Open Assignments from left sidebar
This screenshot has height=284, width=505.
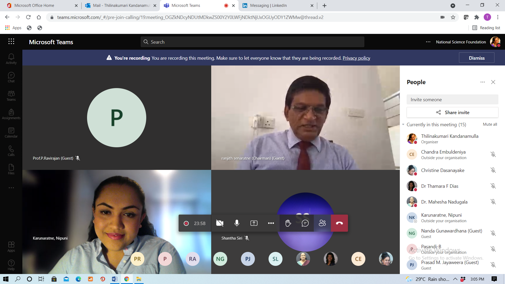tap(11, 114)
